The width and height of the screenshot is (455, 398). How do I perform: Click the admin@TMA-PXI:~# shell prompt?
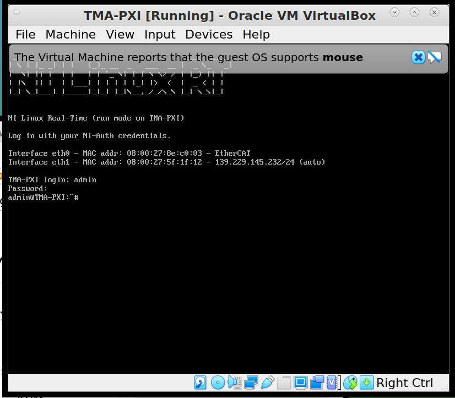(x=43, y=198)
